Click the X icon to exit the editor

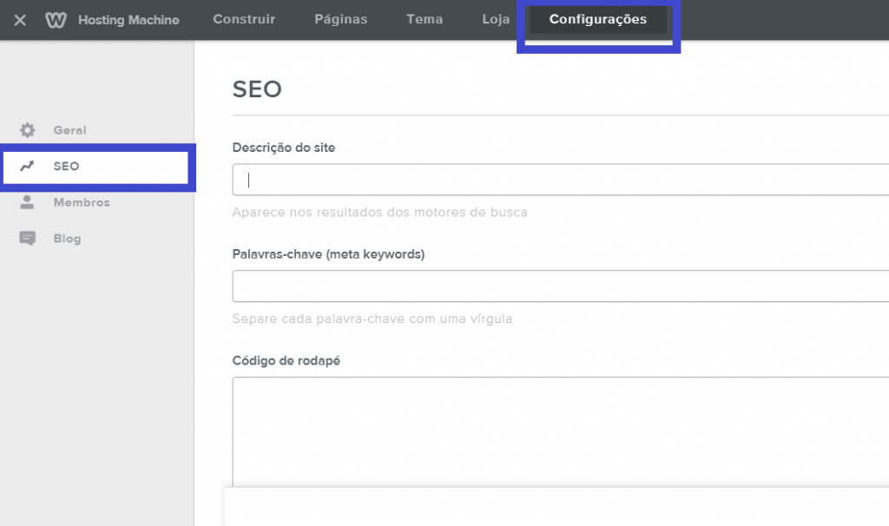click(18, 20)
